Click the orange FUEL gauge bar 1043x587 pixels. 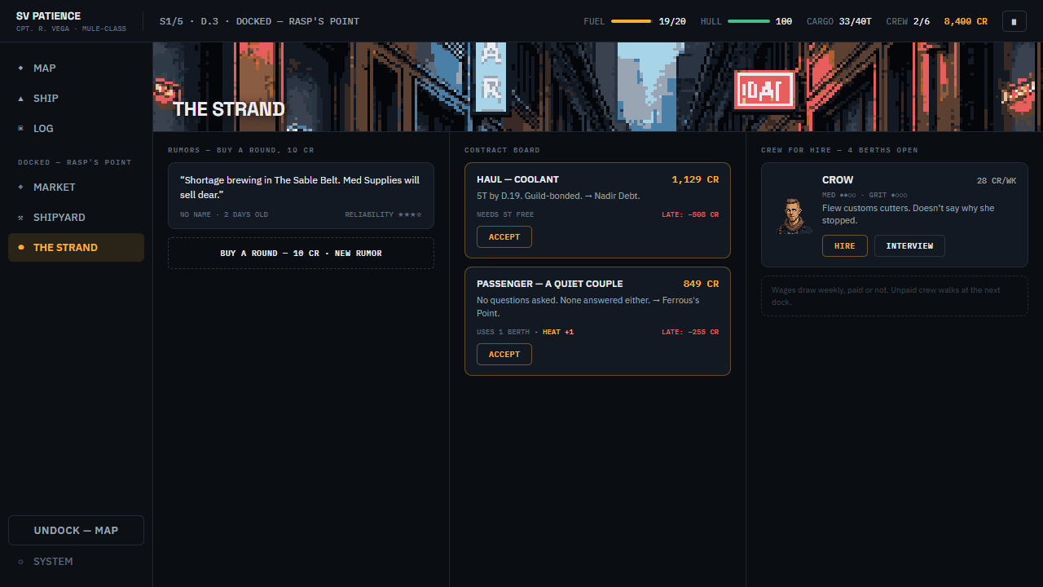coord(631,21)
